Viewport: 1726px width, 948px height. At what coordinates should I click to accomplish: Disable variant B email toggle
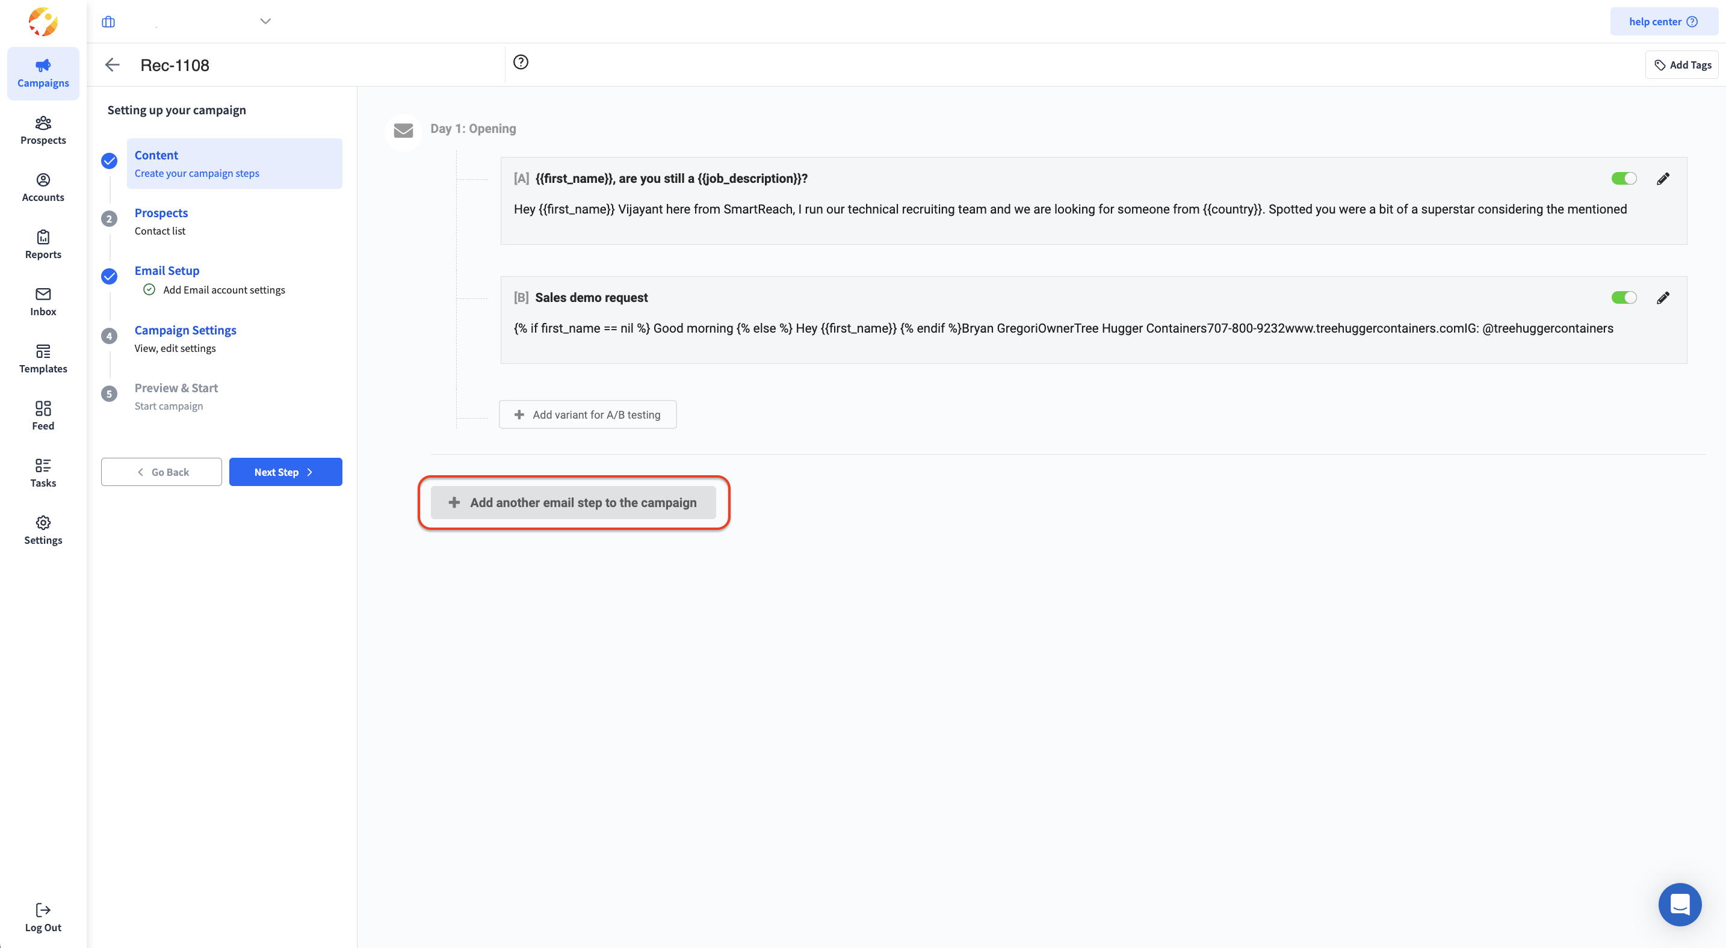pos(1624,298)
